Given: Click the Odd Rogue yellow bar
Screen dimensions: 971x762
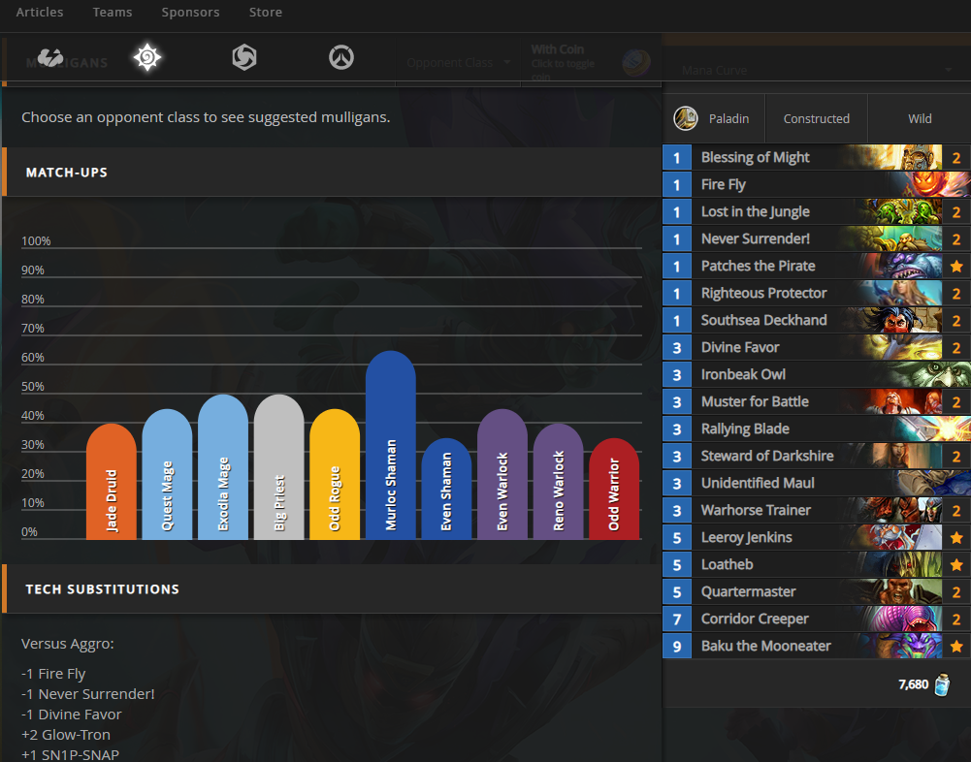Looking at the screenshot, I should tap(335, 474).
